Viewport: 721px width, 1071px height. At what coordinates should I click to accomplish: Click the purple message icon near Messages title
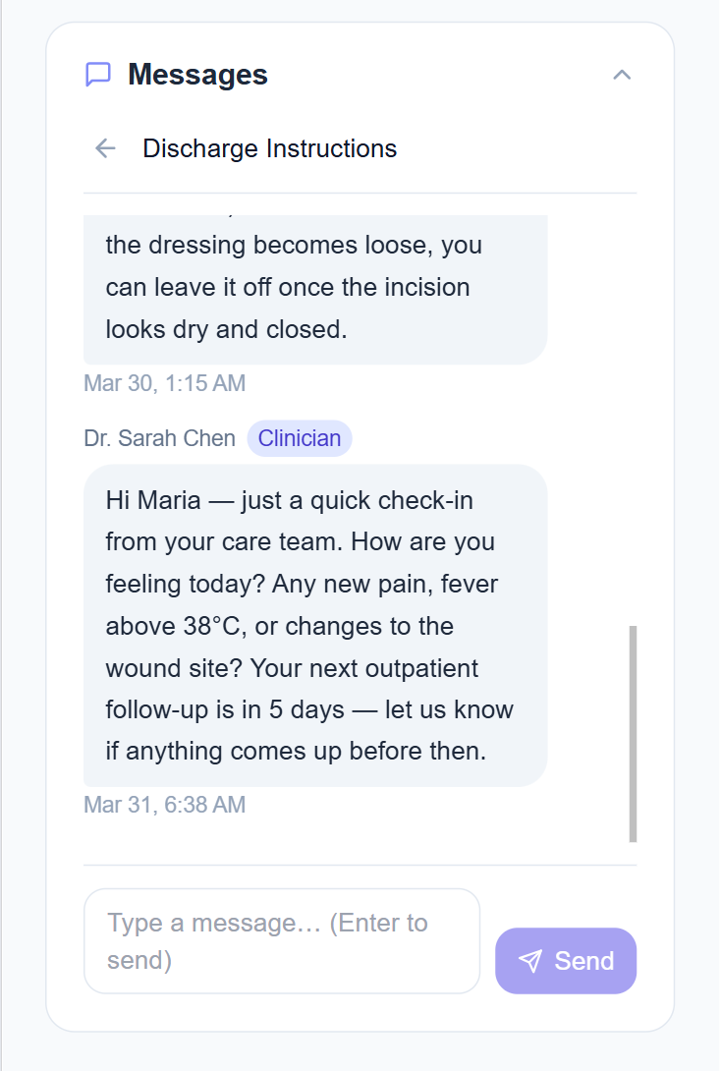pyautogui.click(x=99, y=73)
